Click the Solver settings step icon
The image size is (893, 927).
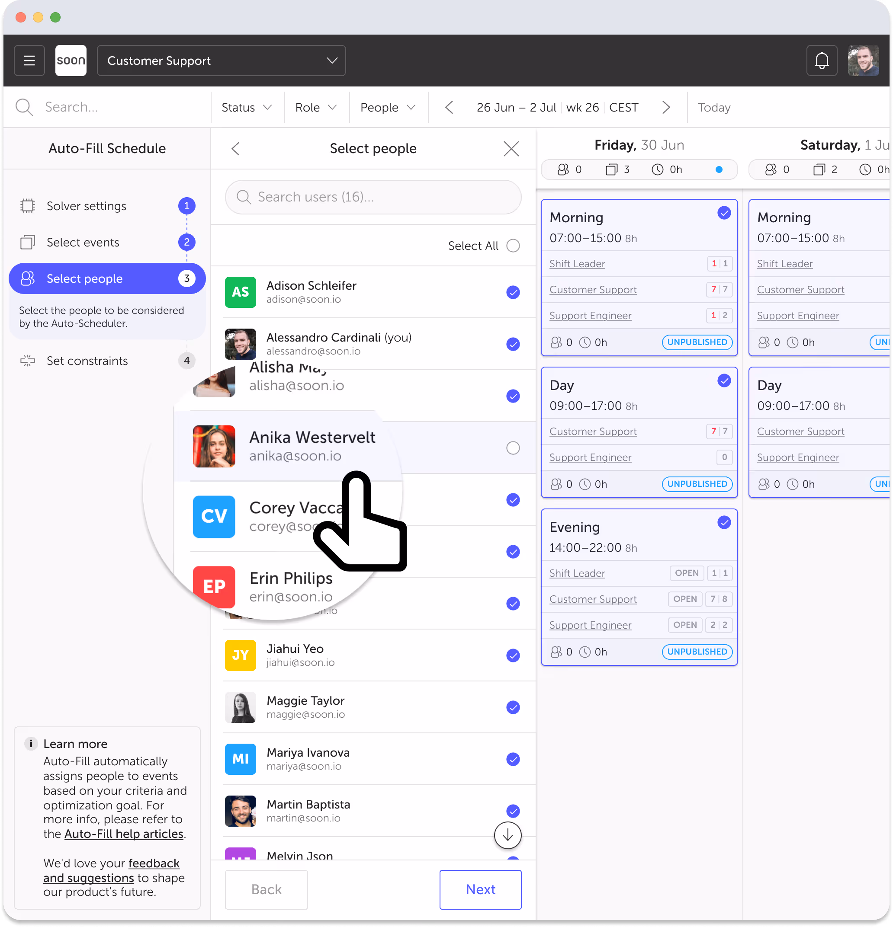[x=27, y=206]
